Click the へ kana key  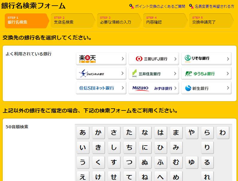[x=161, y=176]
